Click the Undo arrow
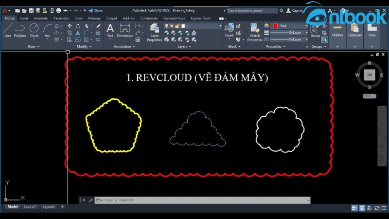The width and height of the screenshot is (389, 219). point(66,10)
